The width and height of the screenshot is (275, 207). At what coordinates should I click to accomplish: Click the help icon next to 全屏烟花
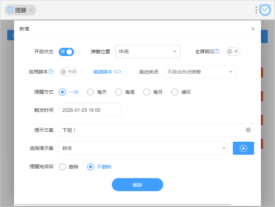click(x=217, y=52)
